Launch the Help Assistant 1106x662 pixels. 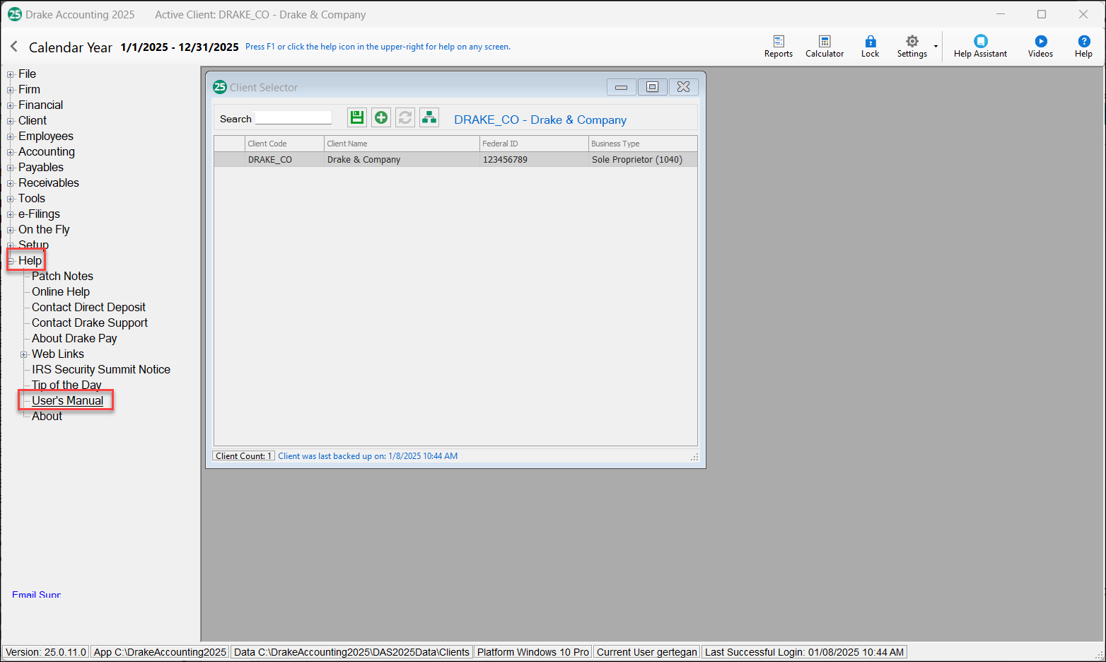[x=979, y=45]
